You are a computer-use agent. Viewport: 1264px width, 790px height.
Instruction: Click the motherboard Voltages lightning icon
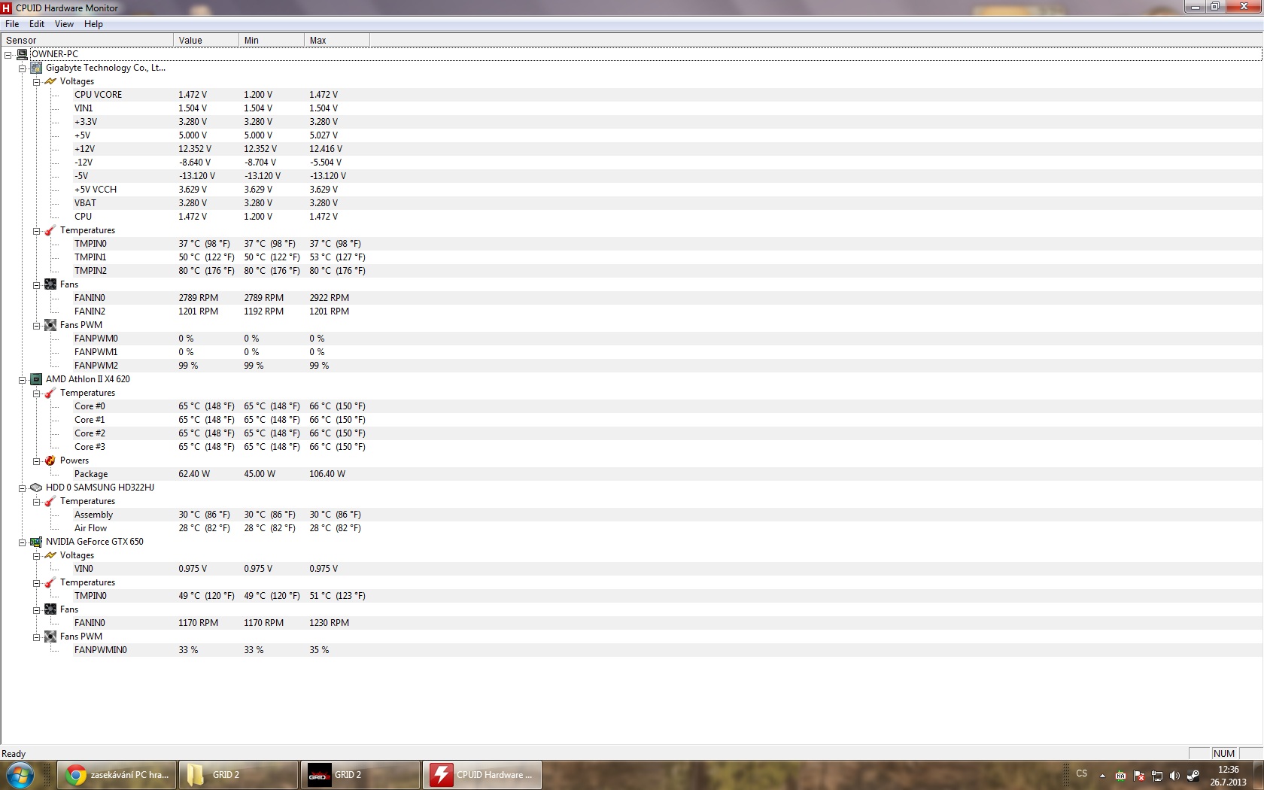point(50,81)
